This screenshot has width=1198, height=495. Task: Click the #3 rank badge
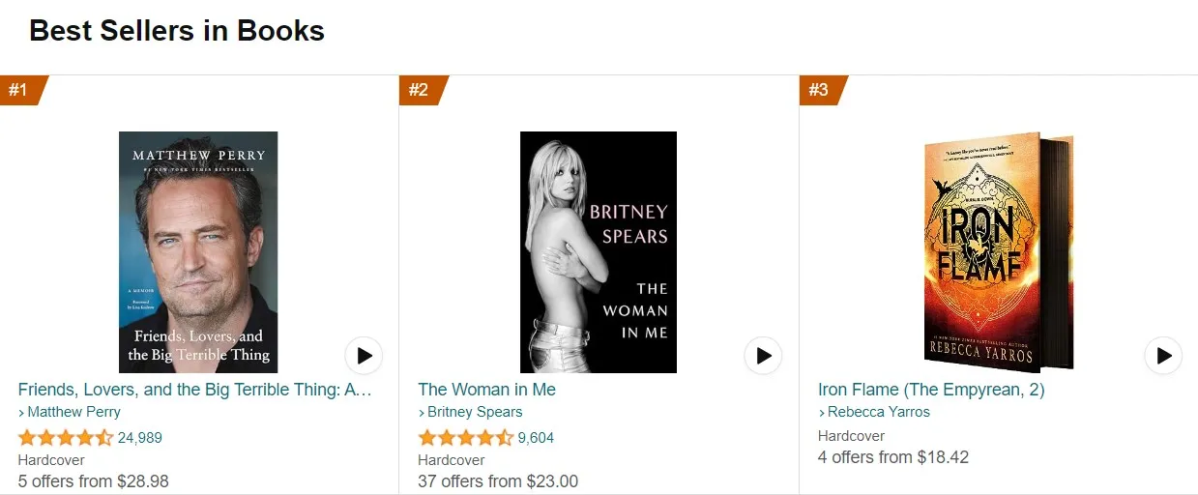pyautogui.click(x=819, y=90)
